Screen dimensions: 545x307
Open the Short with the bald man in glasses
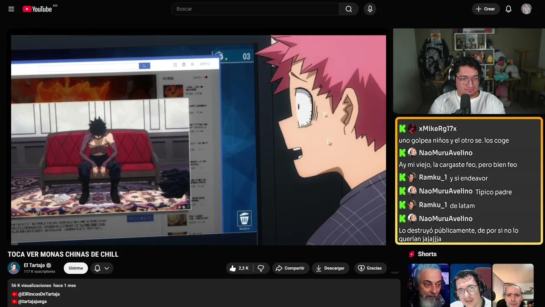point(513,285)
